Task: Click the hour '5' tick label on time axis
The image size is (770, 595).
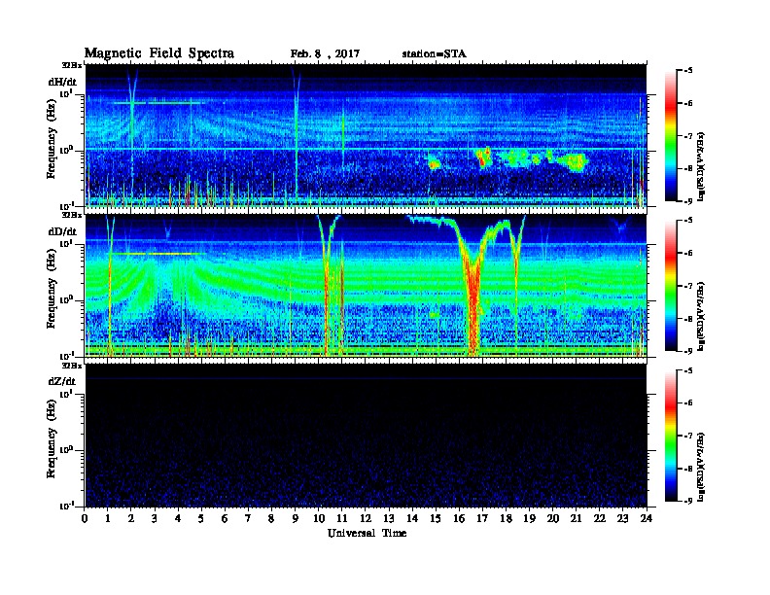Action: pyautogui.click(x=201, y=518)
